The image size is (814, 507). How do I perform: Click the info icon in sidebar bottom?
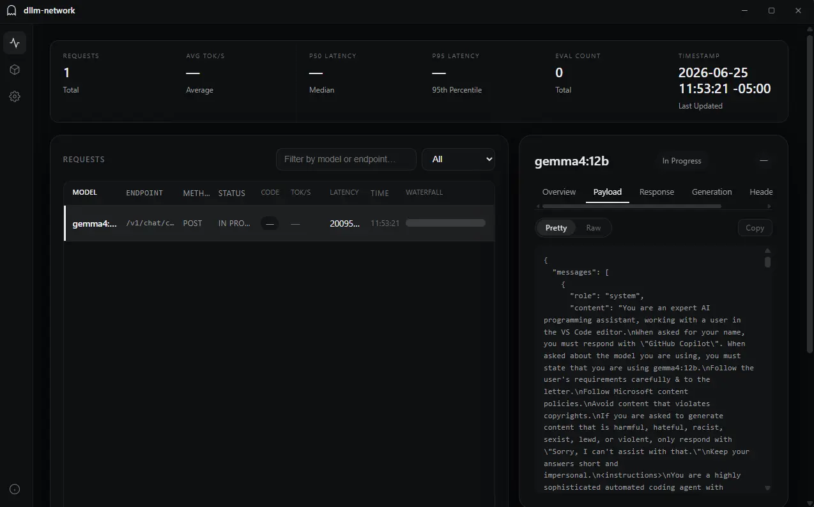click(15, 489)
